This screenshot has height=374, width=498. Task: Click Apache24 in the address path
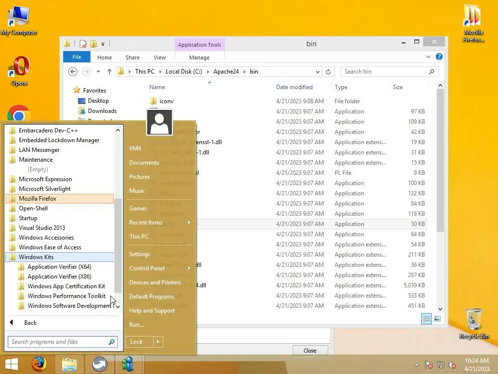[x=226, y=72]
